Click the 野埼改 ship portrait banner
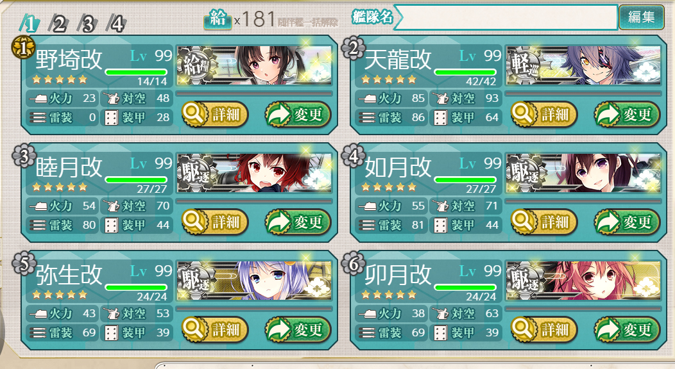675x369 pixels. click(x=255, y=65)
